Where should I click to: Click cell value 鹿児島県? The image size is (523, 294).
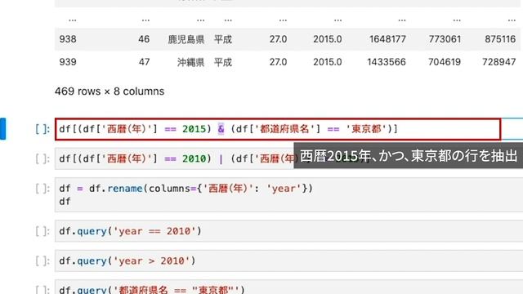[x=186, y=39]
